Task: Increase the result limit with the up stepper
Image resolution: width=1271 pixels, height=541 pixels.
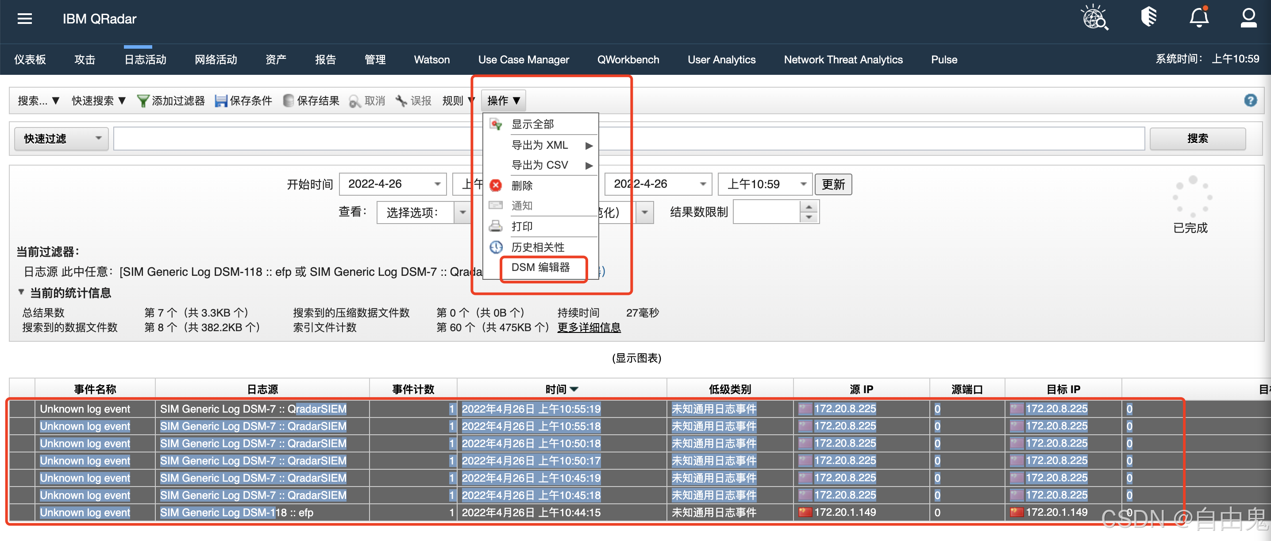Action: coord(809,207)
